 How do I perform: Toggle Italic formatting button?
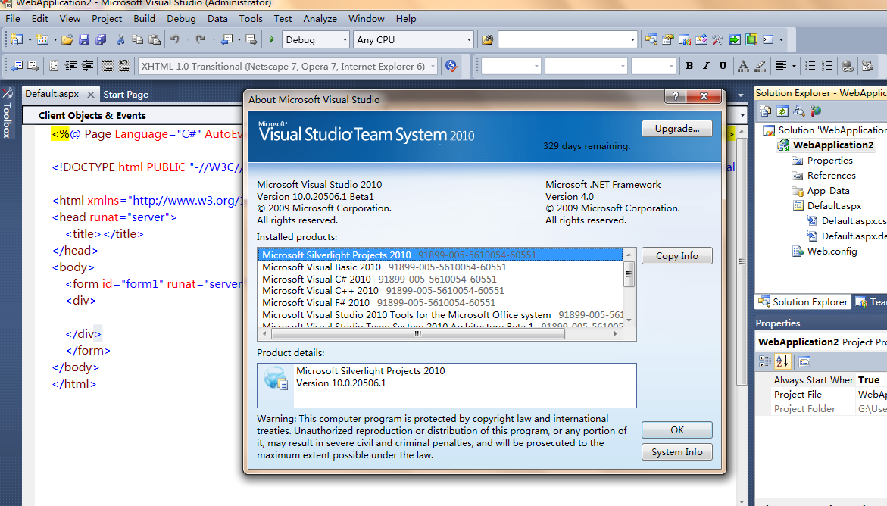(x=706, y=66)
